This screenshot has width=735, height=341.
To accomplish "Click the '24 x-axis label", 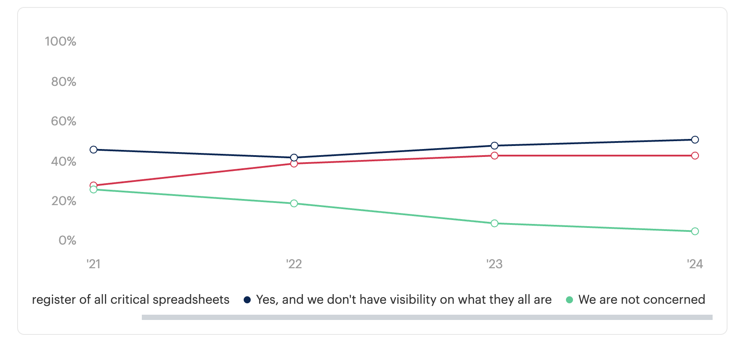I will tap(695, 264).
